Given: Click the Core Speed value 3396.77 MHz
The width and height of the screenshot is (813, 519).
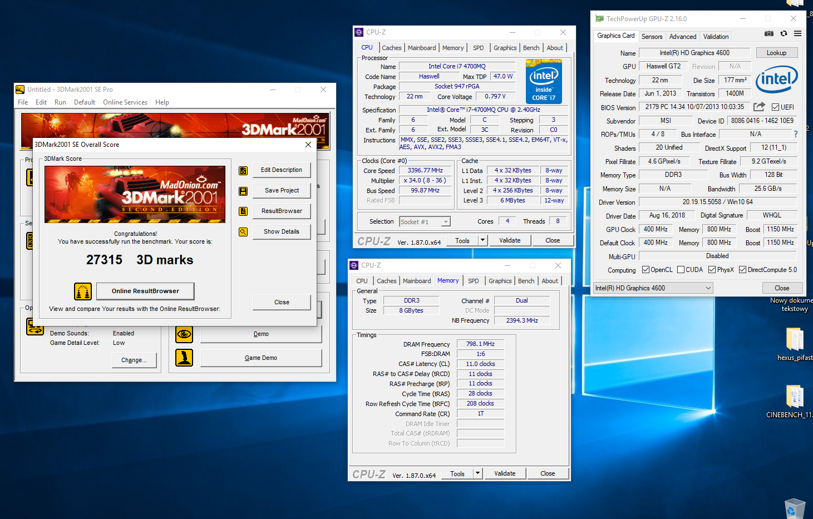Looking at the screenshot, I should 425,171.
